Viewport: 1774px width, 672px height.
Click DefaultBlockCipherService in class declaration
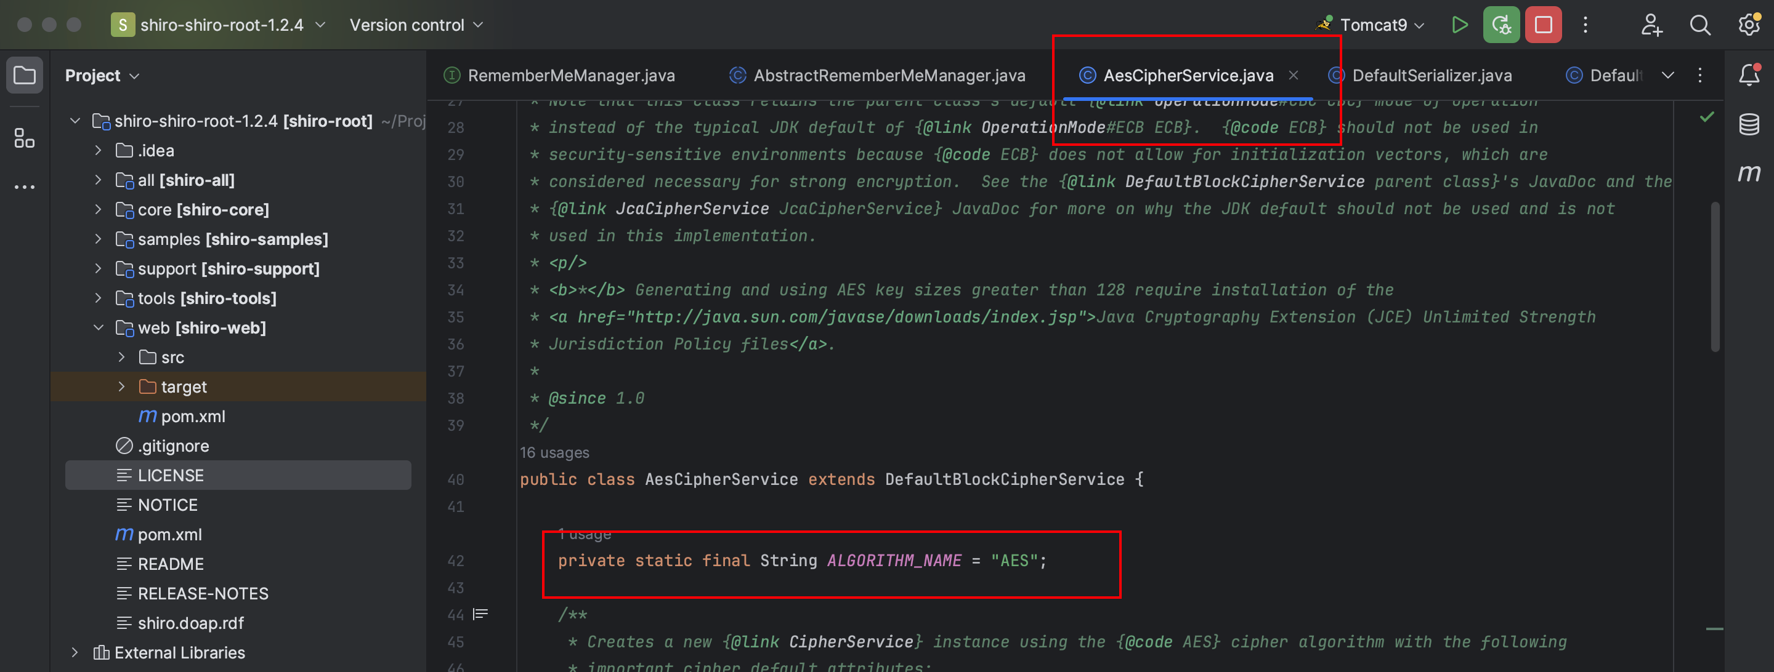(1004, 479)
